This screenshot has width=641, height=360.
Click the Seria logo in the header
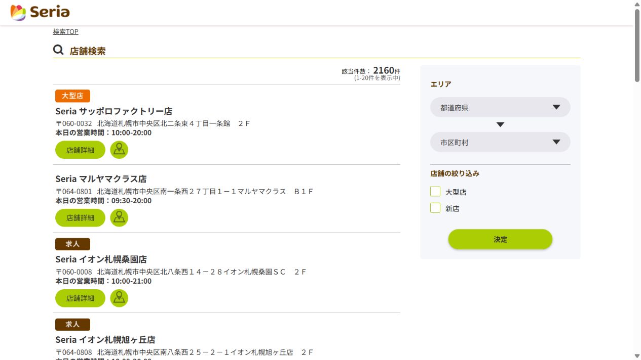tap(40, 12)
